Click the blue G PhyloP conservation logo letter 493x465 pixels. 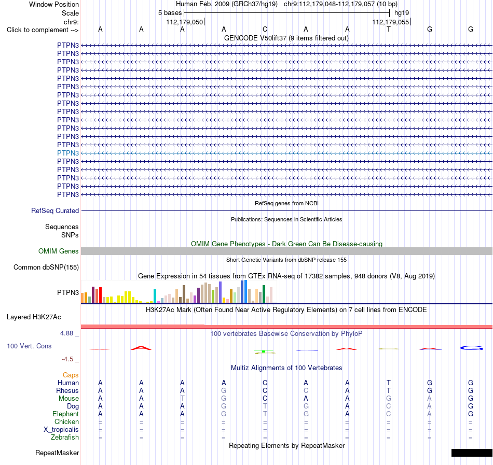click(x=471, y=348)
